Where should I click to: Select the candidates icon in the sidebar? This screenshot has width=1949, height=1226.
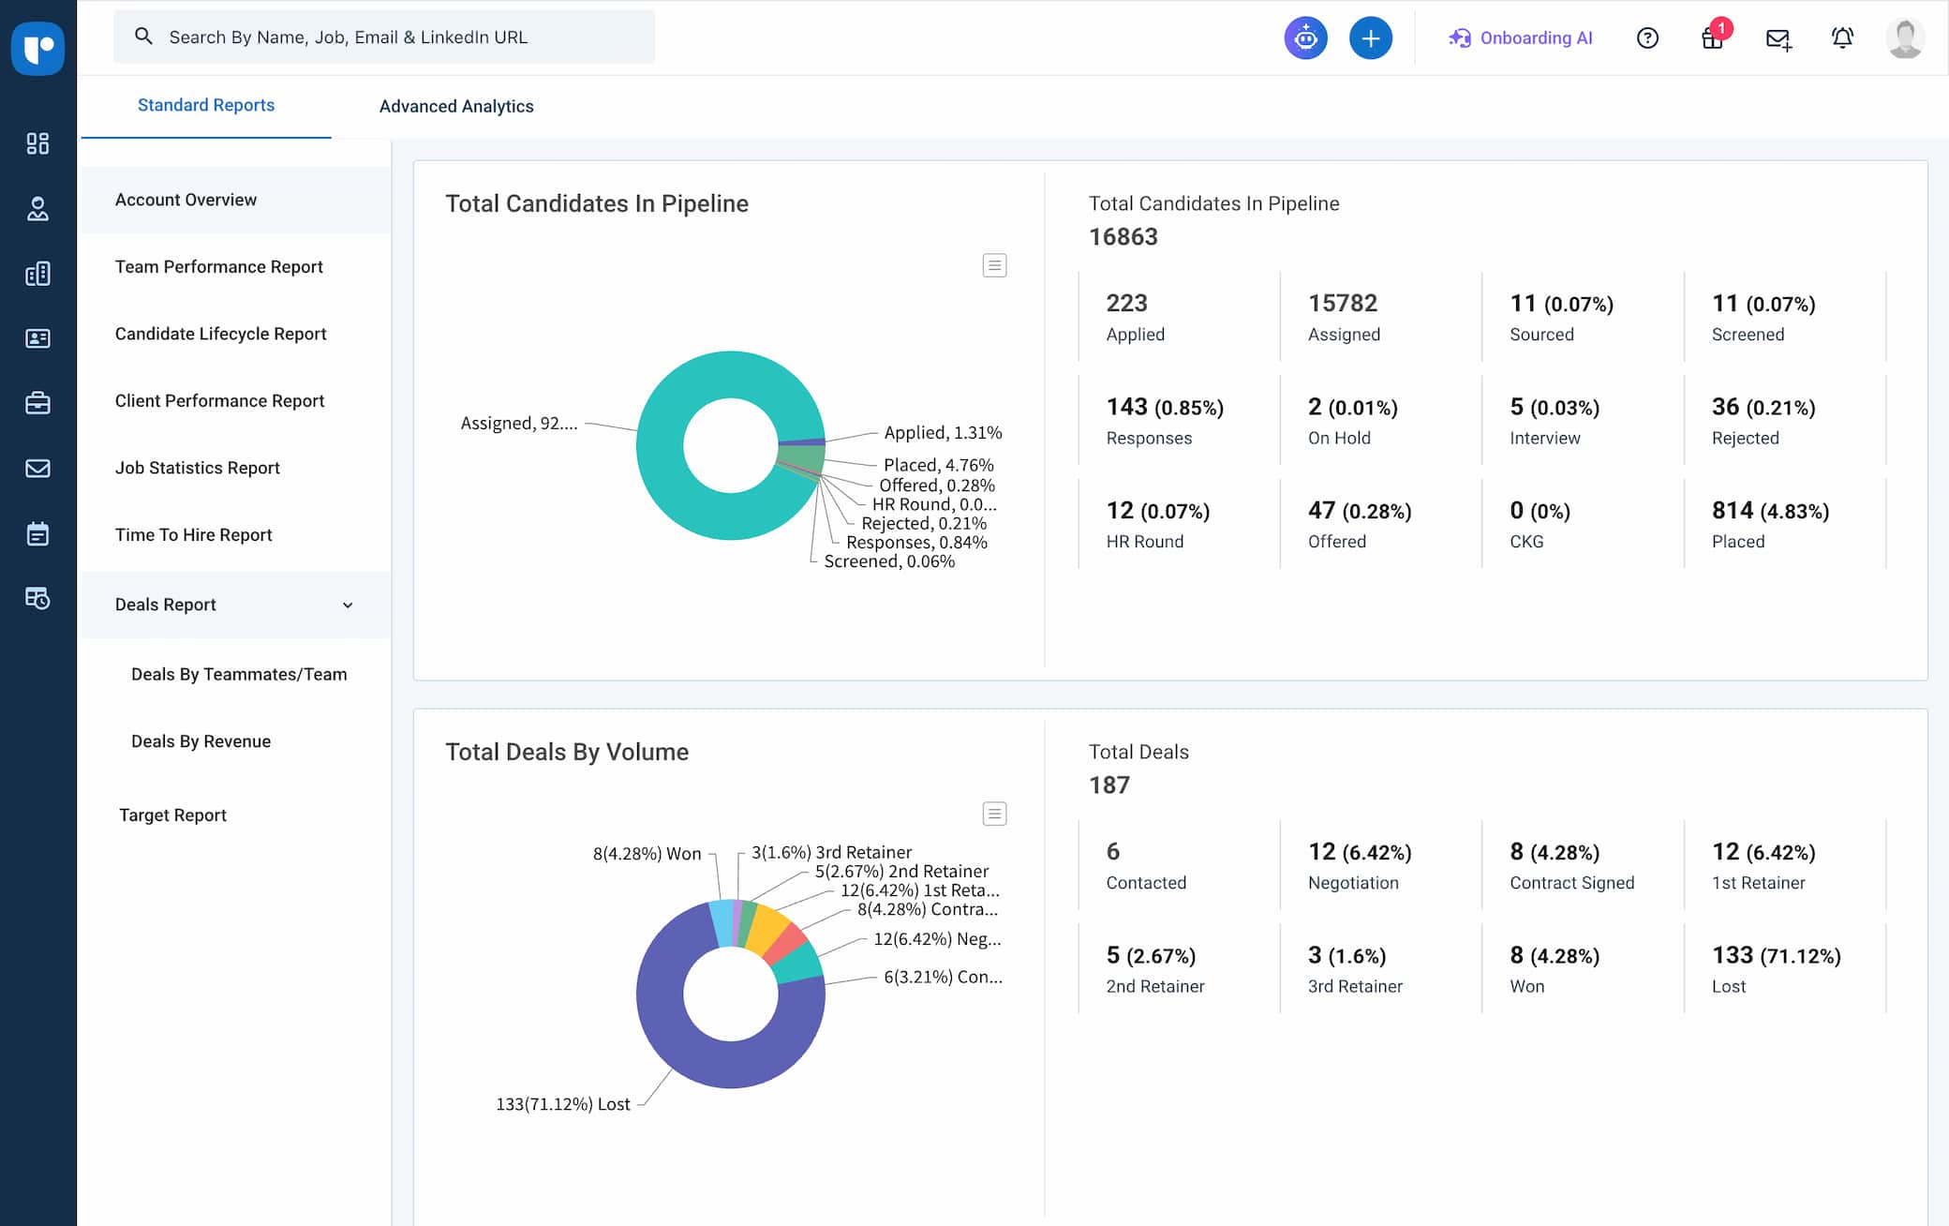pyautogui.click(x=37, y=210)
